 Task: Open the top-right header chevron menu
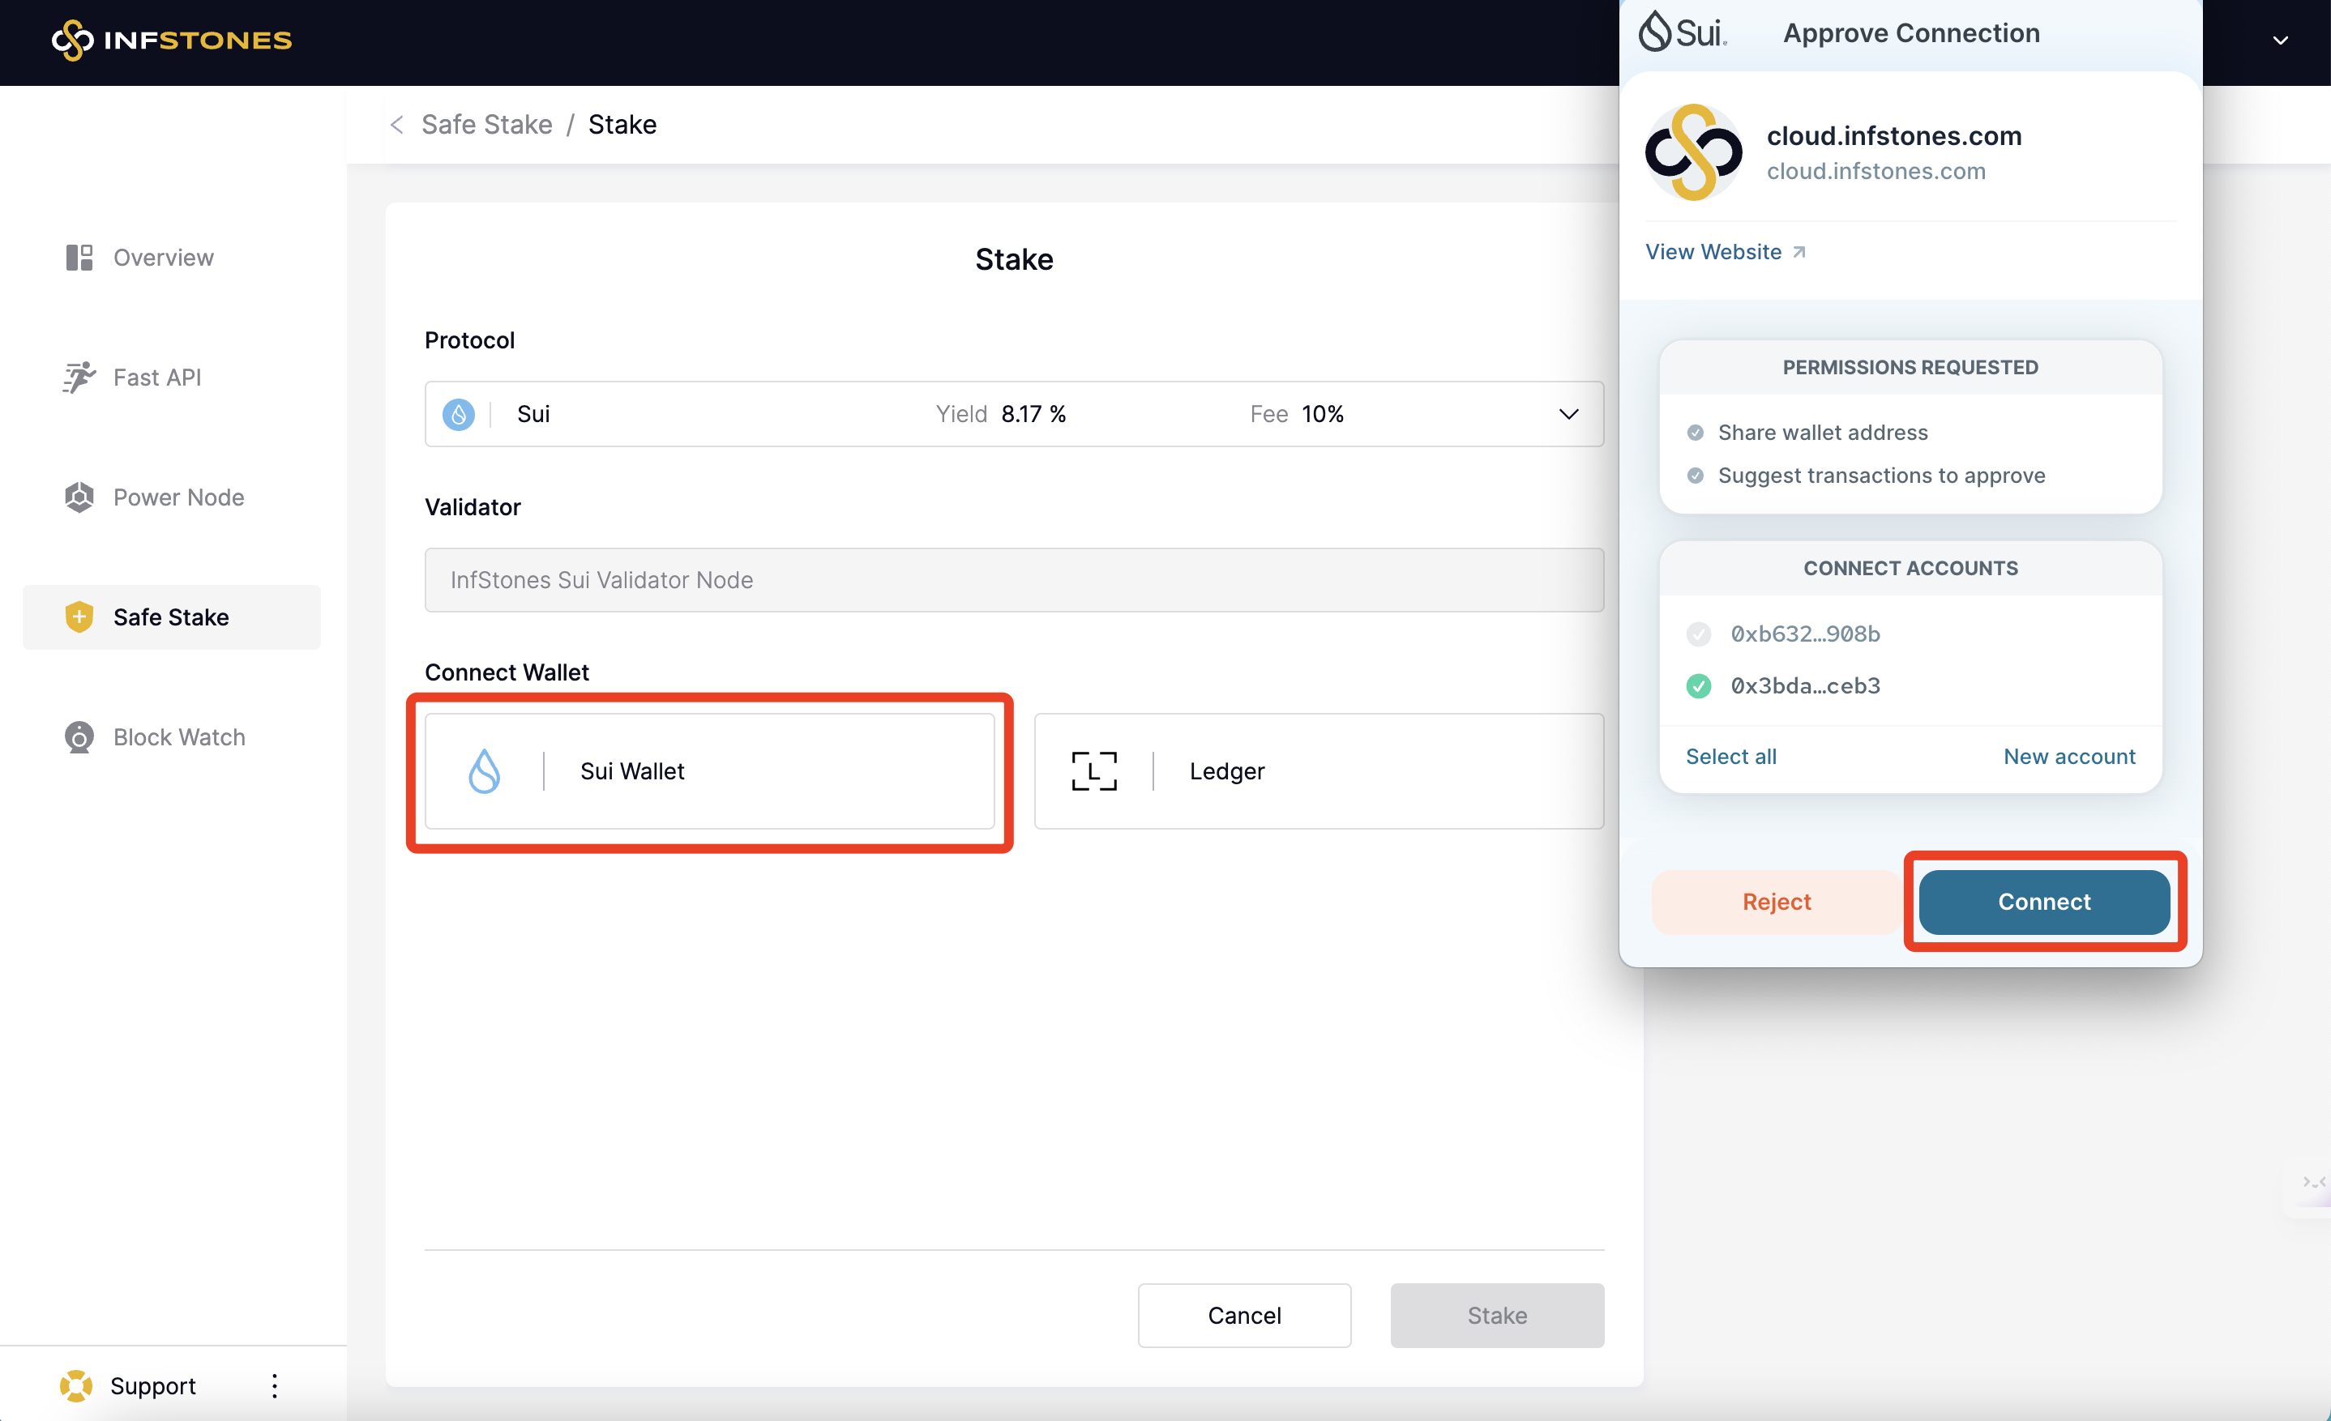click(x=2280, y=41)
